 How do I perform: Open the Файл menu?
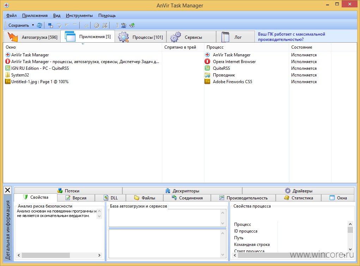tap(11, 16)
